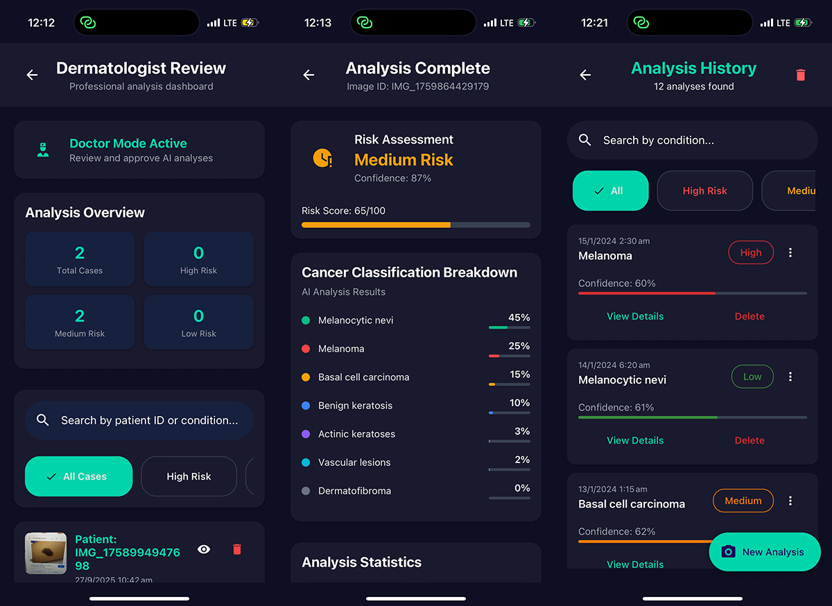Tap back arrow on Analysis Complete screen
This screenshot has width=832, height=606.
309,75
